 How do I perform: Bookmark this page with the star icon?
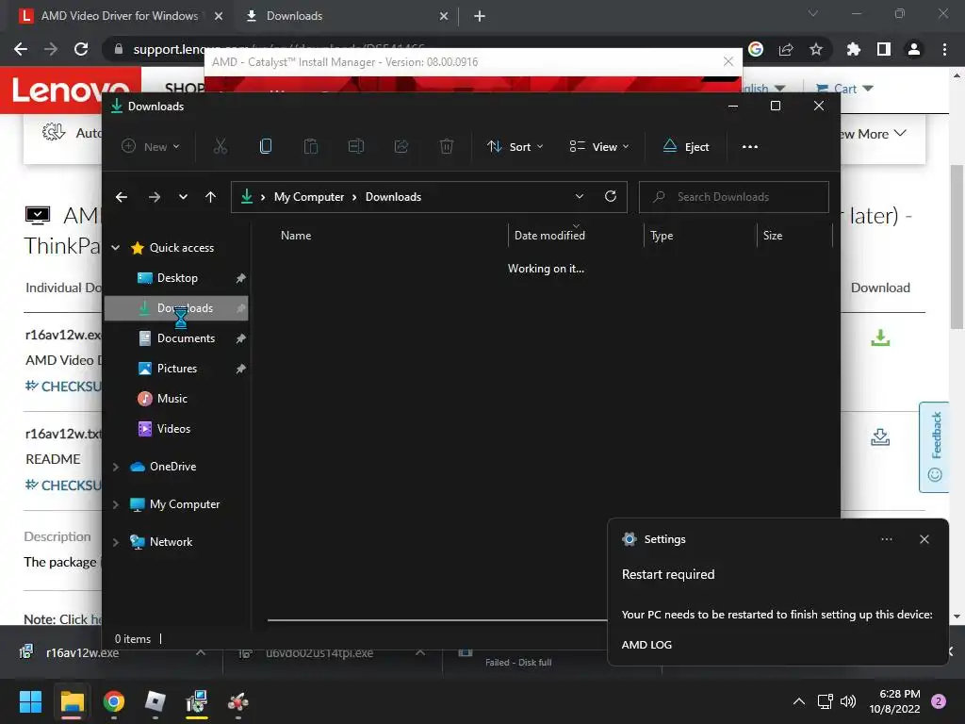pyautogui.click(x=816, y=49)
